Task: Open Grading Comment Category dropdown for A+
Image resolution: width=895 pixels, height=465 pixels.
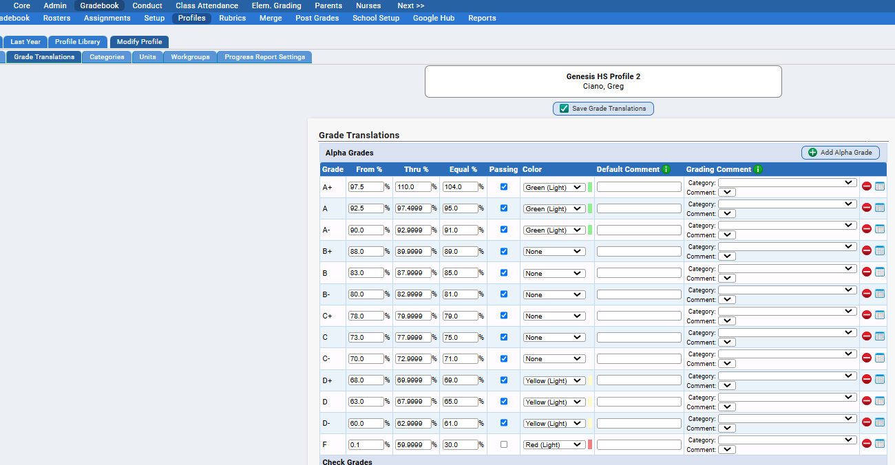Action: (788, 182)
